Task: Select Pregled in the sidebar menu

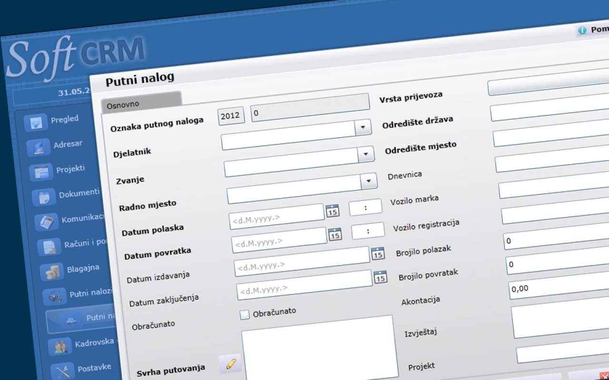Action: pos(65,119)
